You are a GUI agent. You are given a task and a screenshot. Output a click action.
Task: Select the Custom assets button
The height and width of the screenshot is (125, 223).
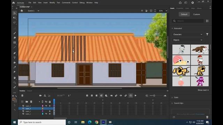[x=197, y=14]
